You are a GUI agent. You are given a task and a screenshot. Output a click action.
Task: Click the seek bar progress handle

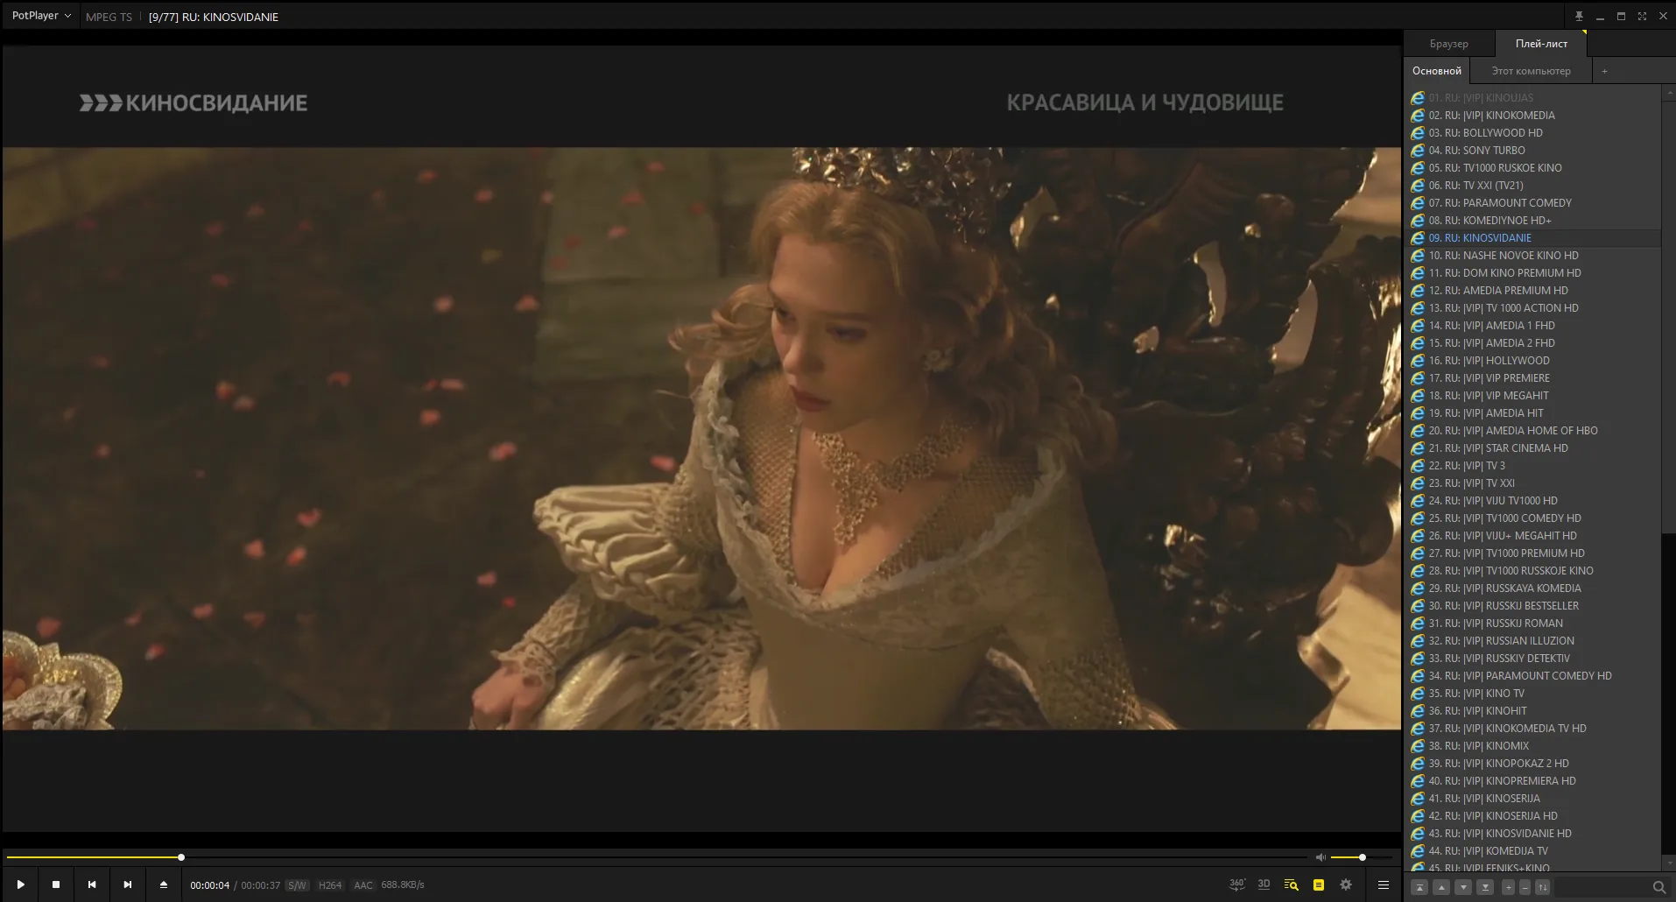point(181,857)
